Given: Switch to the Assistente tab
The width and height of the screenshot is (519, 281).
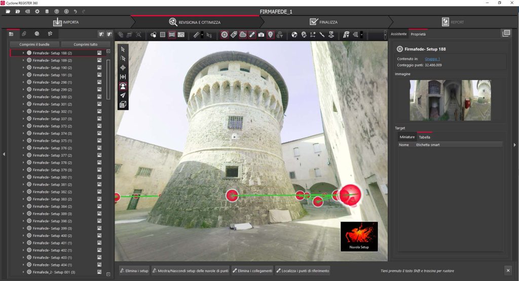Looking at the screenshot, I should point(398,34).
